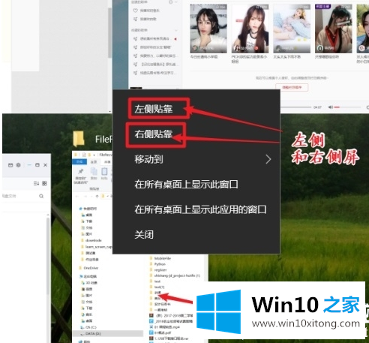Click the plus icon to create a playlist
This screenshot has height=343, width=369.
(171, 2)
